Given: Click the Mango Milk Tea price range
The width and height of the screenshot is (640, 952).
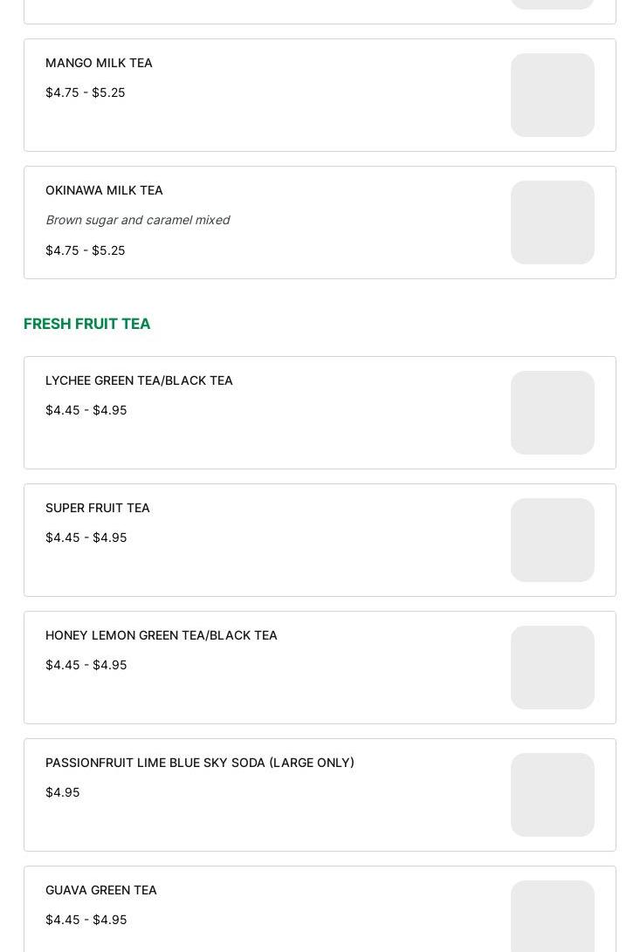Looking at the screenshot, I should pyautogui.click(x=85, y=92).
